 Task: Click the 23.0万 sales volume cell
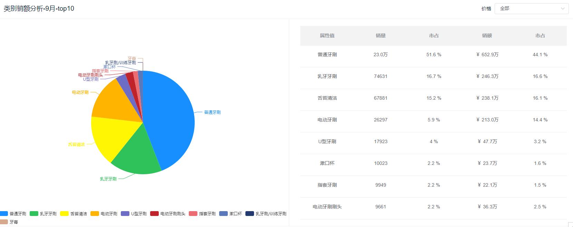click(x=381, y=55)
